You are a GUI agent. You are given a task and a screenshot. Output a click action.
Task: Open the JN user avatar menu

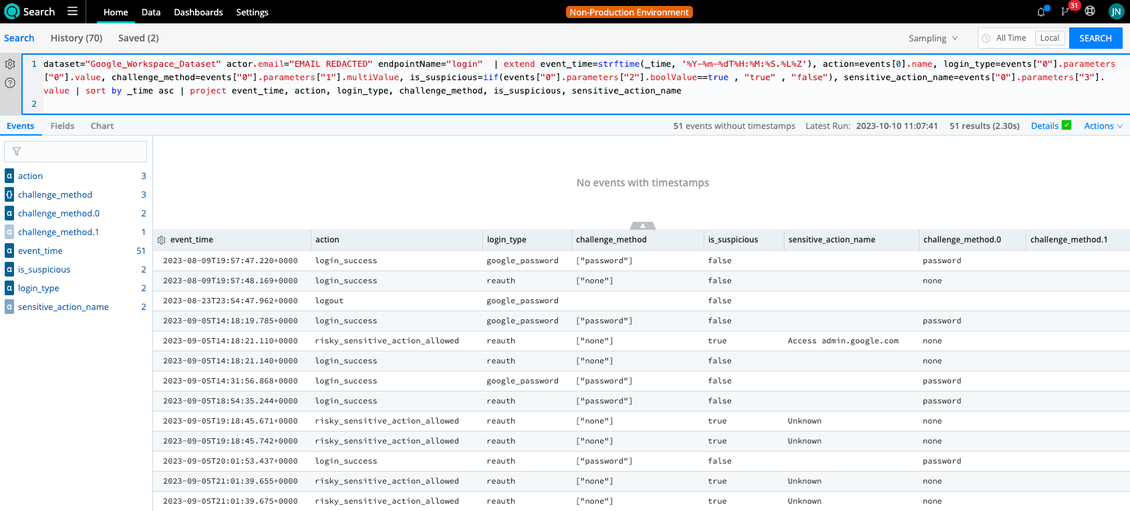pyautogui.click(x=1116, y=11)
